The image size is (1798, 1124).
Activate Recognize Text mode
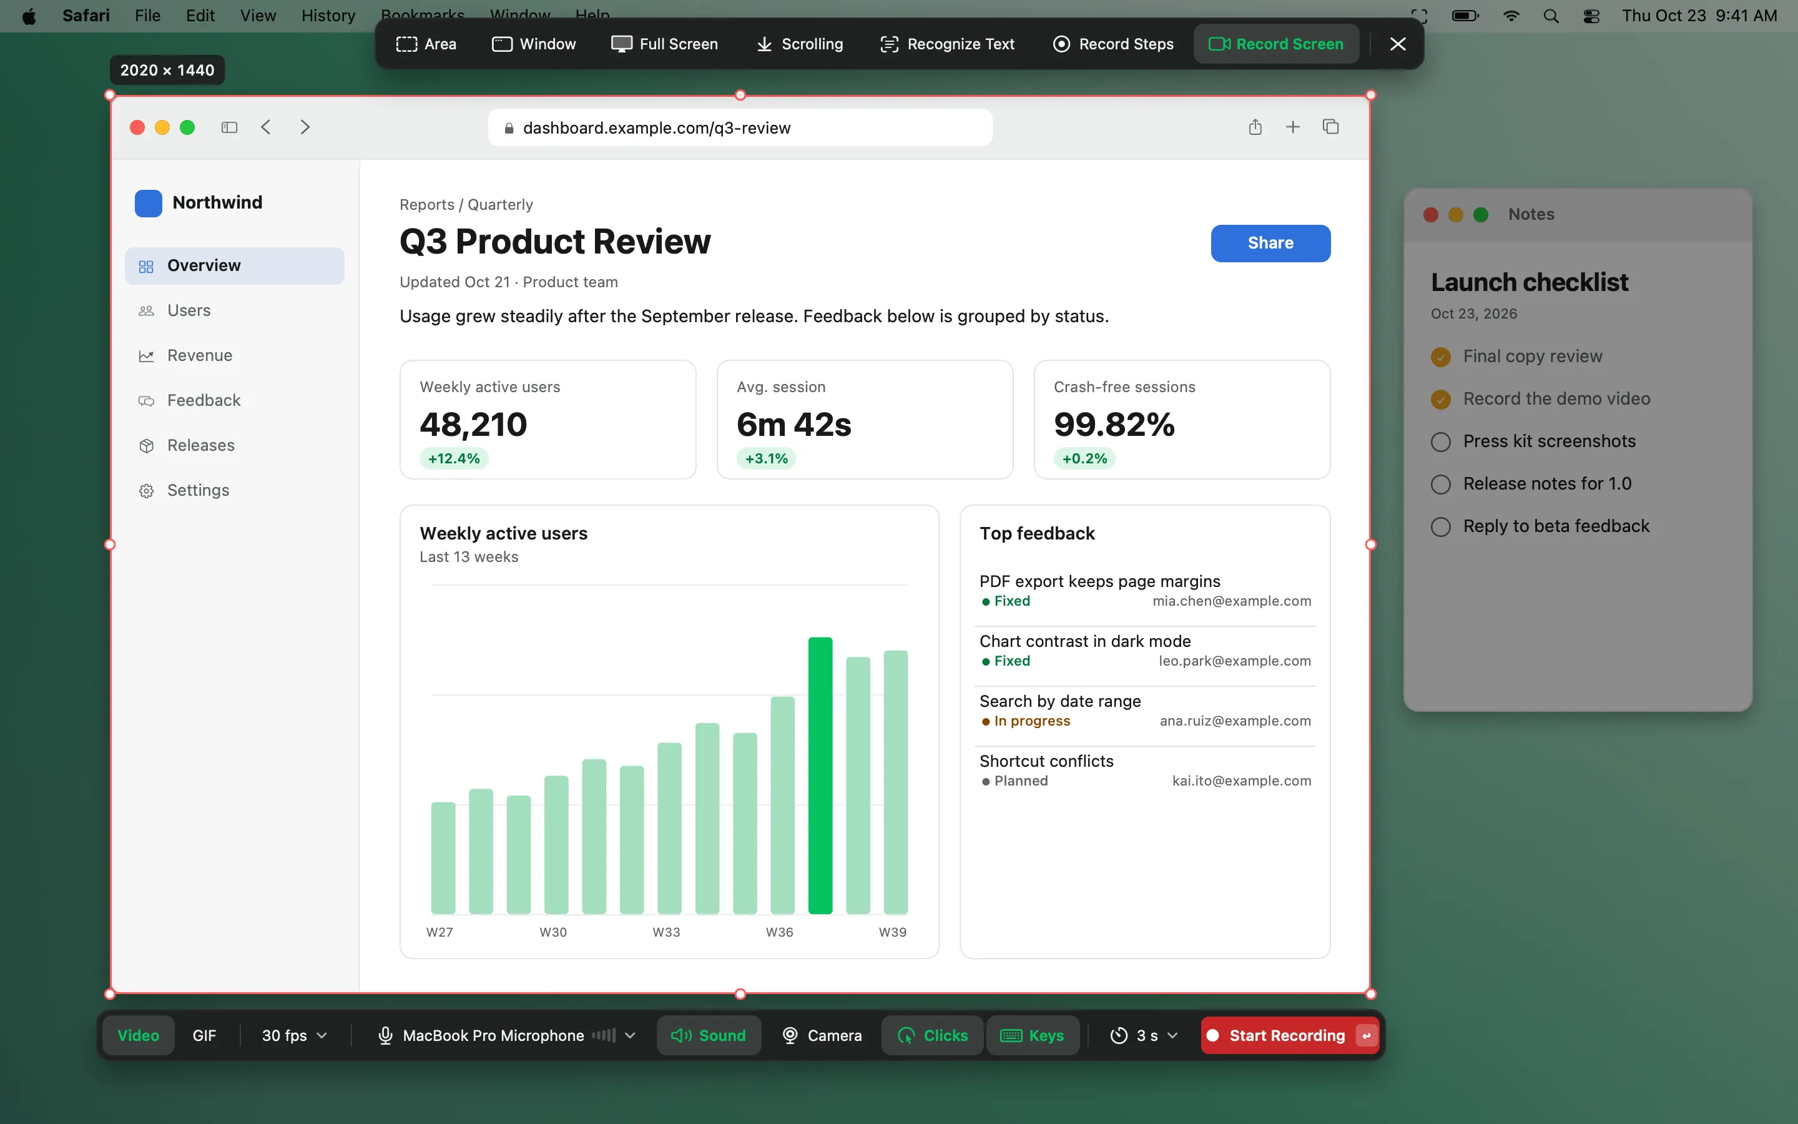click(x=947, y=44)
